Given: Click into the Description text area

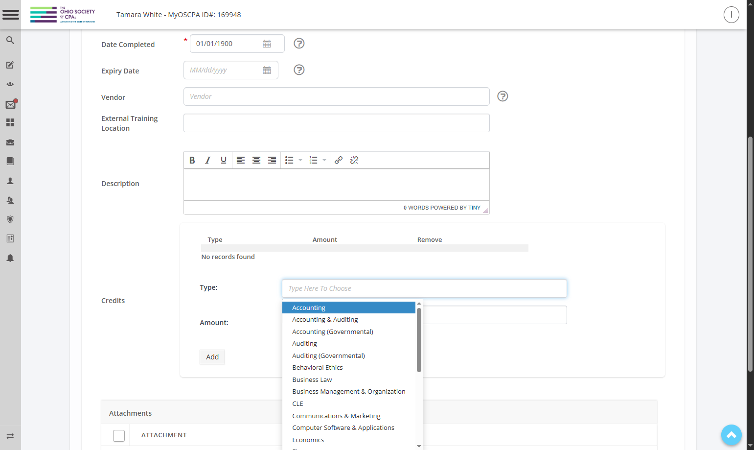Looking at the screenshot, I should 337,185.
